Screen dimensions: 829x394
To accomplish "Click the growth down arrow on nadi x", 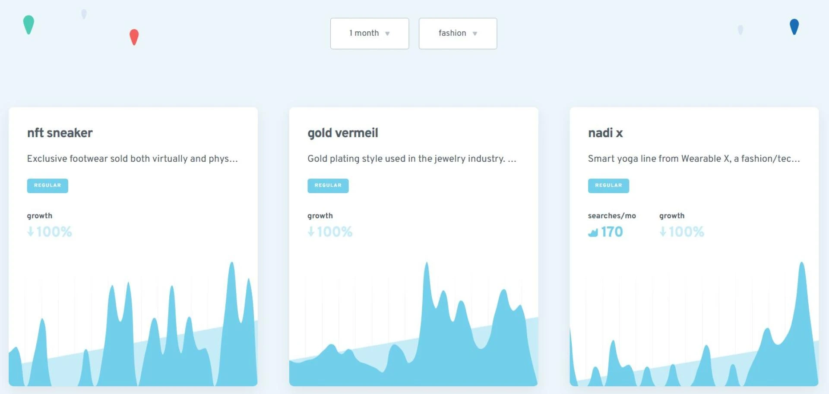I will [663, 232].
